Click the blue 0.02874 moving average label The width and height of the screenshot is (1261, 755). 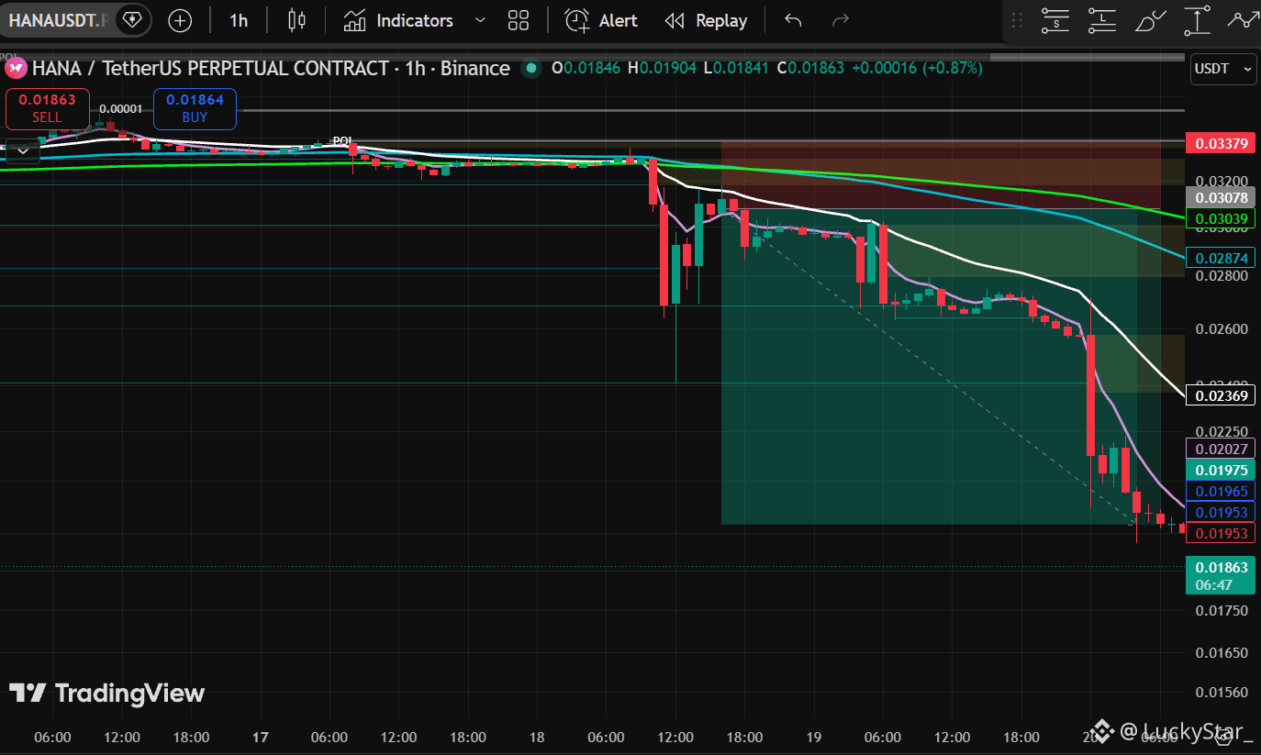point(1221,258)
